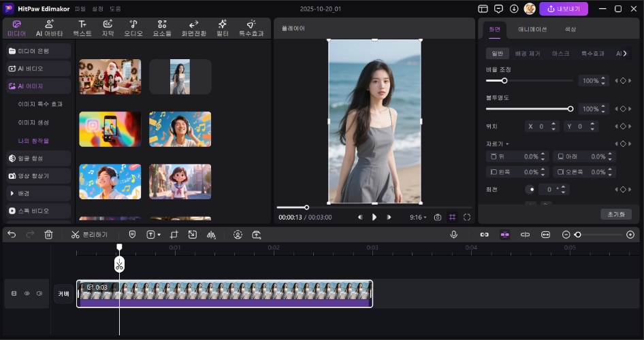Viewport: 644px width, 340px height.
Task: Select 영상 향상기 in the sidebar
Action: coord(39,176)
